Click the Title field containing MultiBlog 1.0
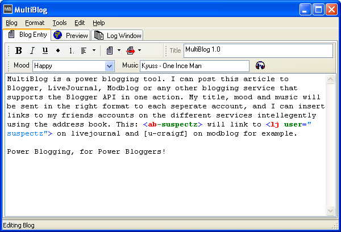Image resolution: width=341 pixels, height=232 pixels. coord(258,50)
